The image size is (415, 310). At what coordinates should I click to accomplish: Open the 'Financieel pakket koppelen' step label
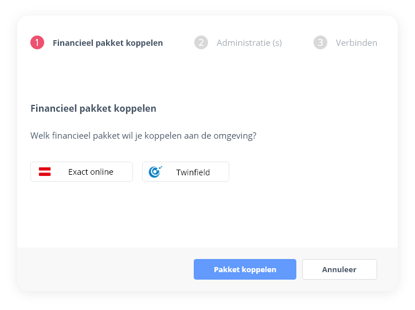click(x=108, y=43)
